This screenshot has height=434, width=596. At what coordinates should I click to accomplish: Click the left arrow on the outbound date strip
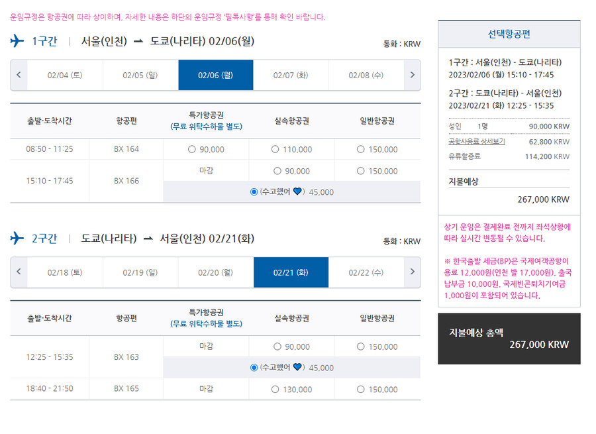[x=19, y=75]
